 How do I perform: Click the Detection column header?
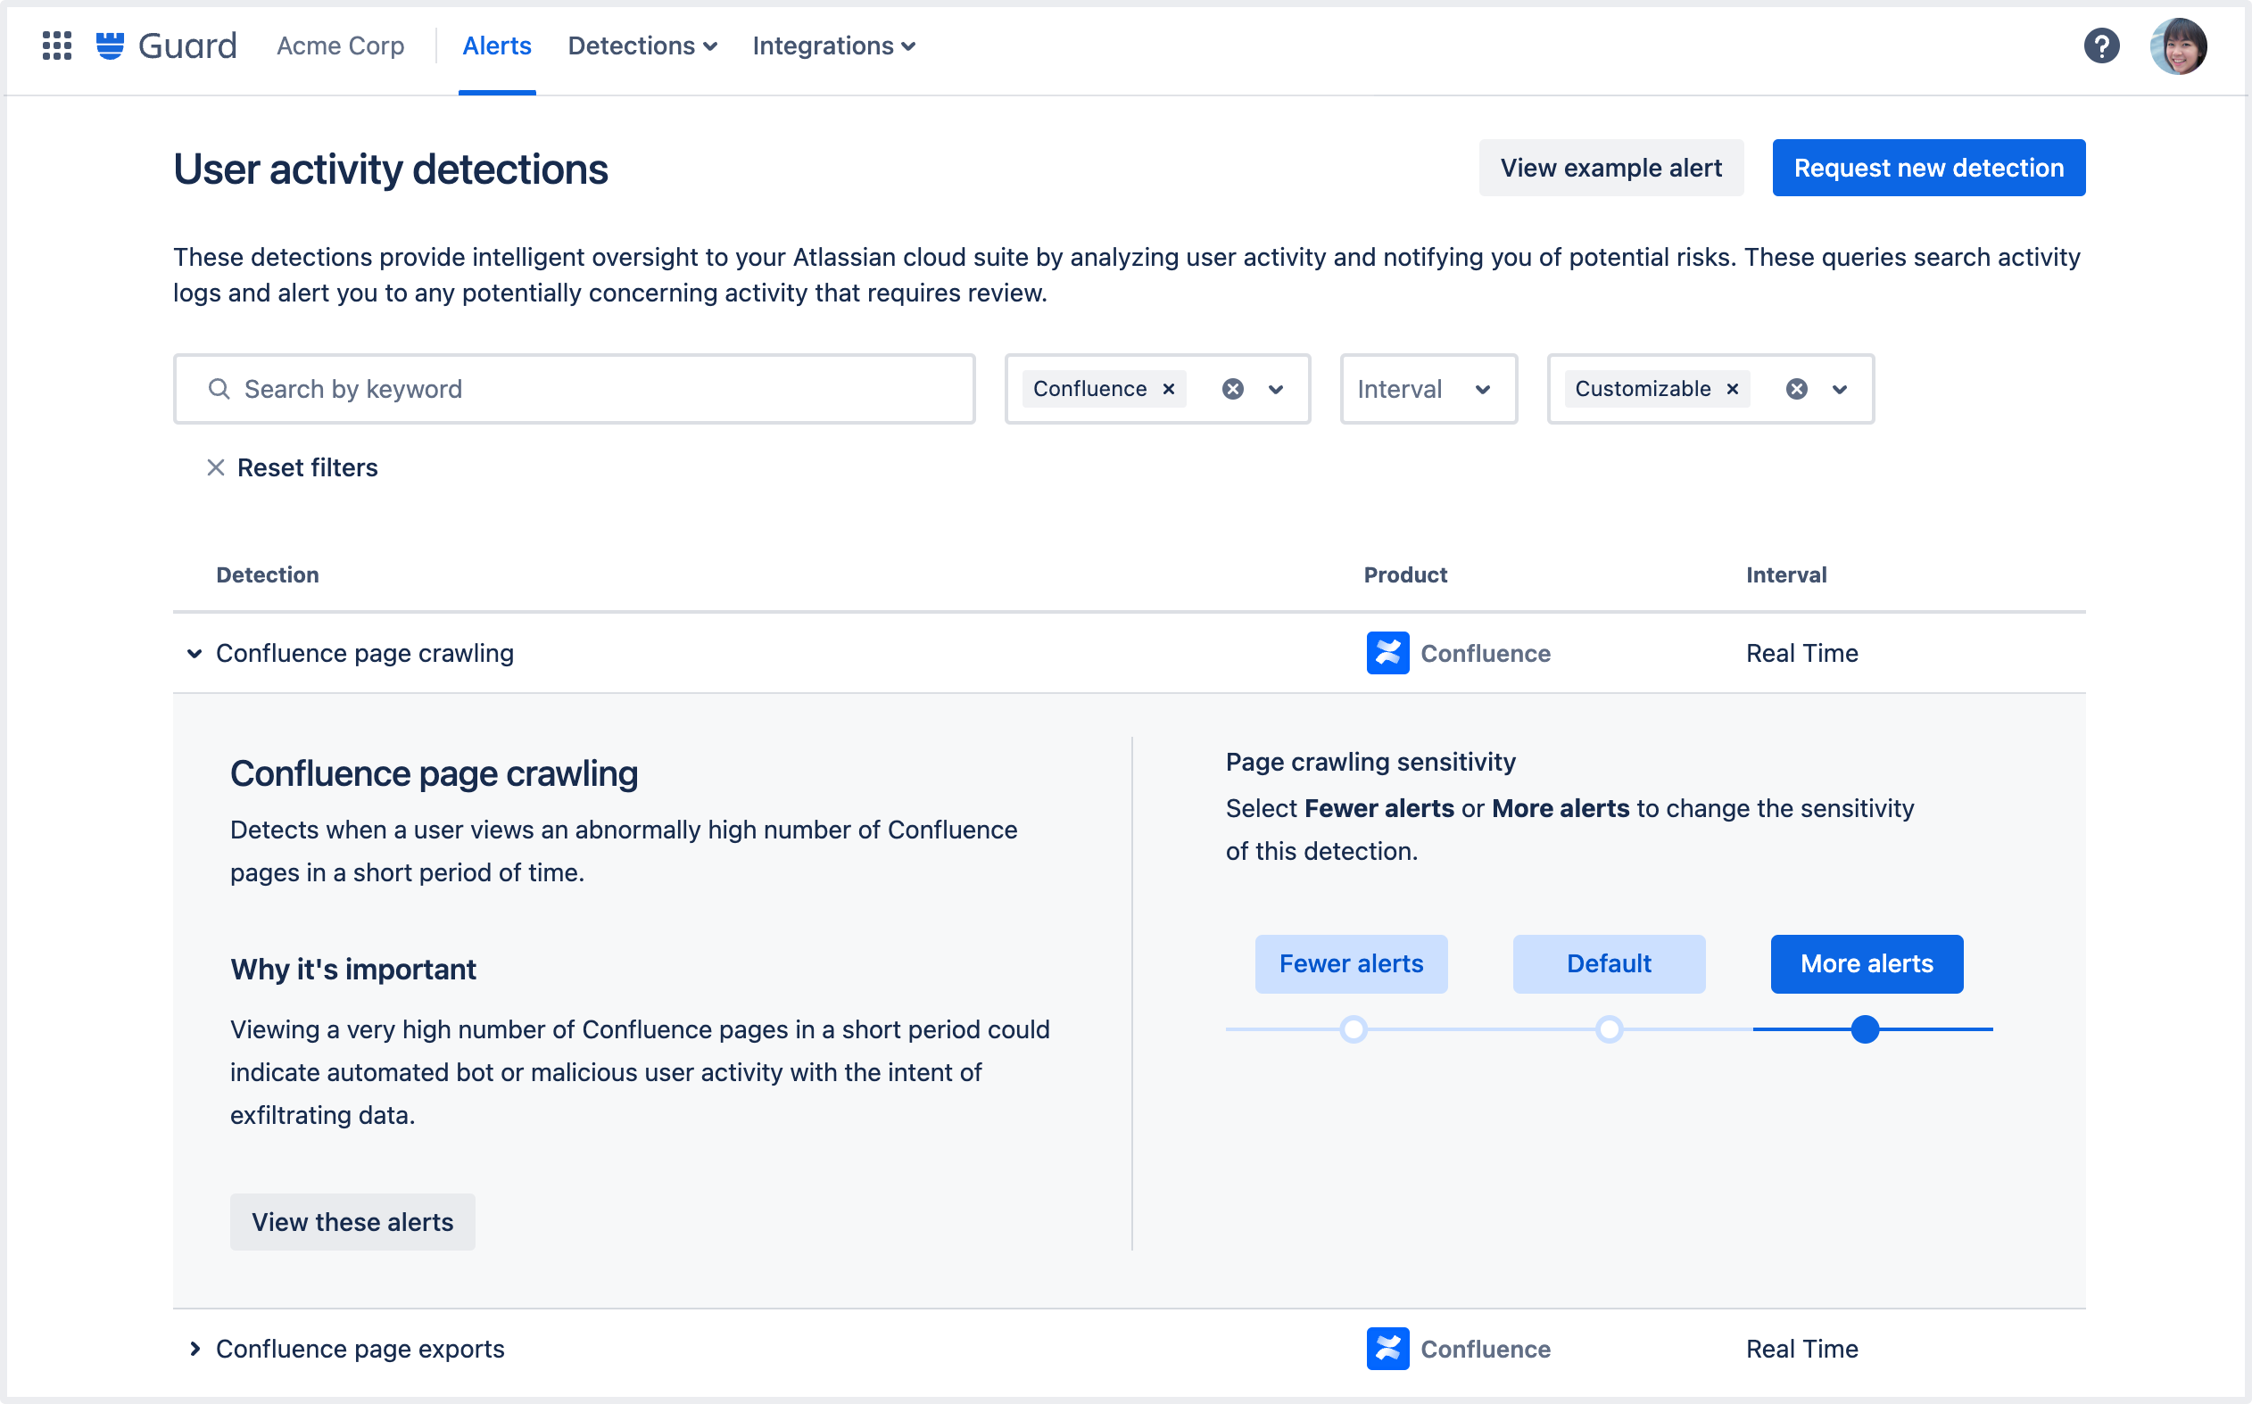tap(268, 574)
